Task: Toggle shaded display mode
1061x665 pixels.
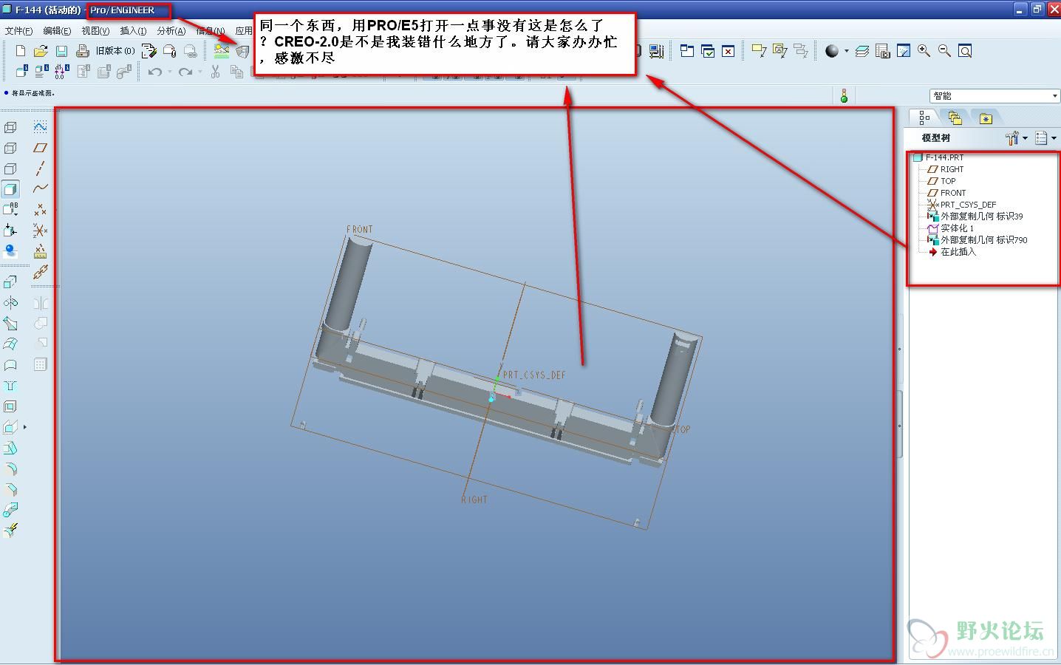Action: coord(10,189)
